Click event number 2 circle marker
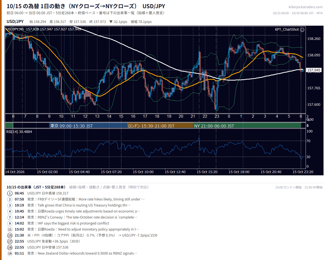 coord(10,199)
